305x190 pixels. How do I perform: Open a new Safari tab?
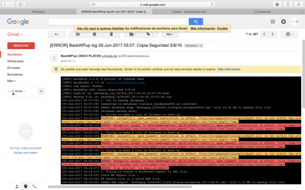click(x=302, y=12)
